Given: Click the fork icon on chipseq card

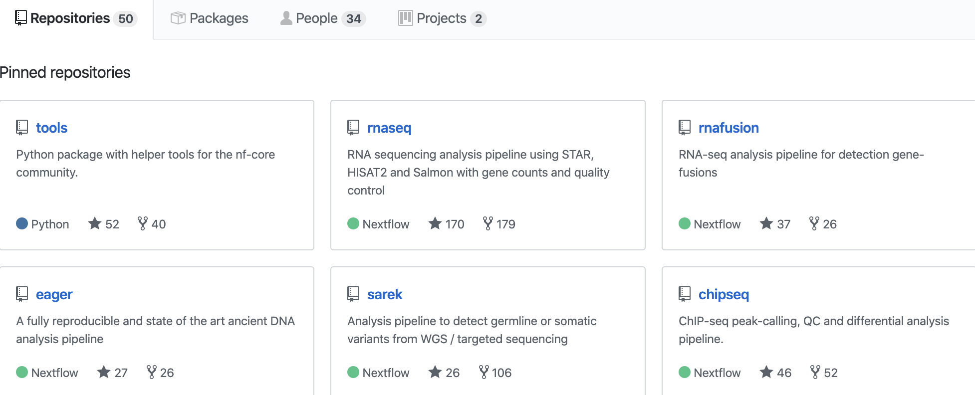Looking at the screenshot, I should coord(815,372).
